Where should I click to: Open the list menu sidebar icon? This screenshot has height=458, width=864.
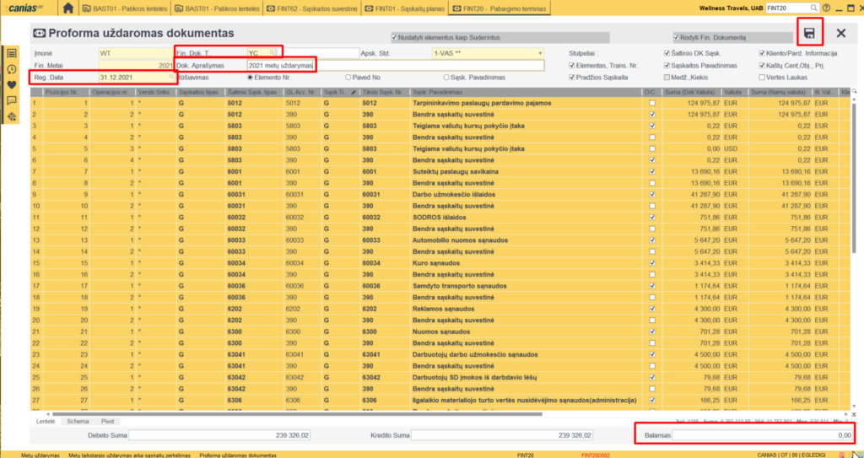[12, 54]
